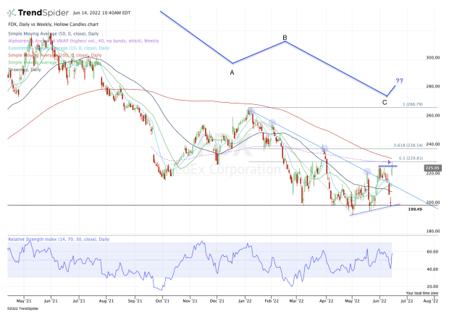Click the TrendSpider brand name text
The image size is (449, 312).
coord(43,13)
